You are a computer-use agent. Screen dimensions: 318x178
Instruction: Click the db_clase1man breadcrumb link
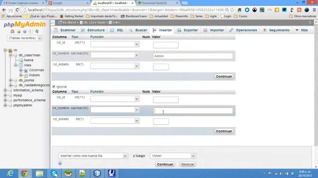pyautogui.click(x=94, y=22)
